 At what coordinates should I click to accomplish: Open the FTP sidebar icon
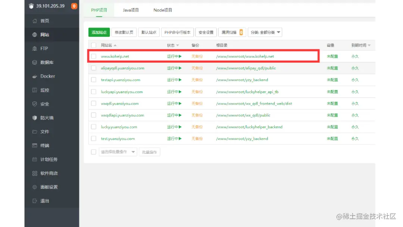(35, 49)
